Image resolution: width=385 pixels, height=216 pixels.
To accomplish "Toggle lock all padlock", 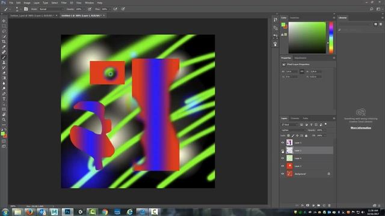I will click(306, 136).
